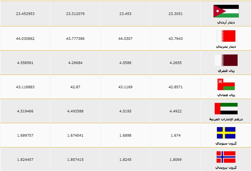This screenshot has height=171, width=251.
Task: Select the ريال قطري currency label
Action: pos(226,71)
